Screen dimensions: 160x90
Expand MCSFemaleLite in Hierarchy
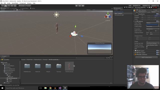pos(114,12)
